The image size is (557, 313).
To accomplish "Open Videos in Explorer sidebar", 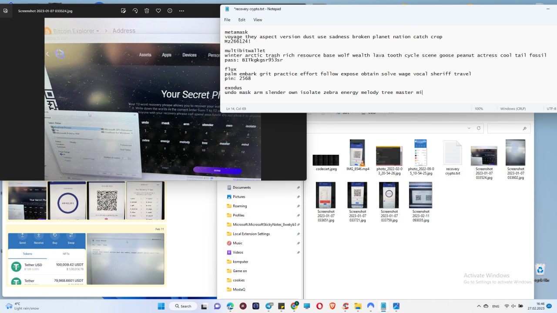I will point(238,252).
